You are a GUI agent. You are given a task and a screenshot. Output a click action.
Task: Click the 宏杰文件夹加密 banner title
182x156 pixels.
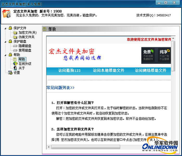pos(71,52)
